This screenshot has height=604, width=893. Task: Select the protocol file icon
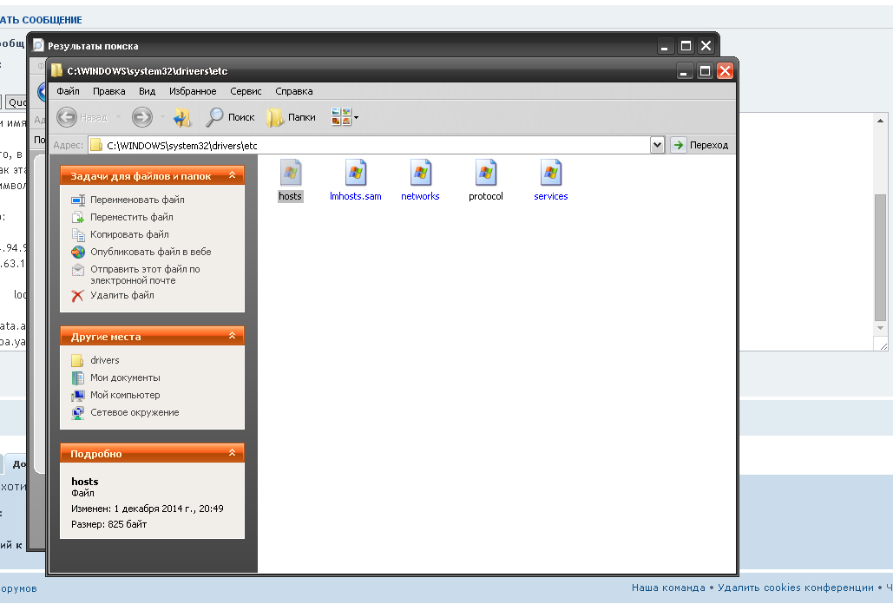(485, 174)
